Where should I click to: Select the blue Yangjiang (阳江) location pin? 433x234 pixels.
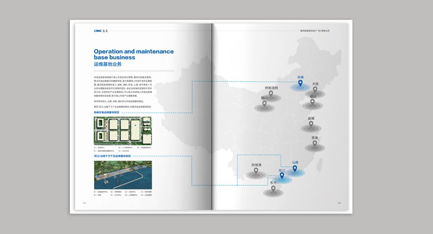pyautogui.click(x=282, y=176)
